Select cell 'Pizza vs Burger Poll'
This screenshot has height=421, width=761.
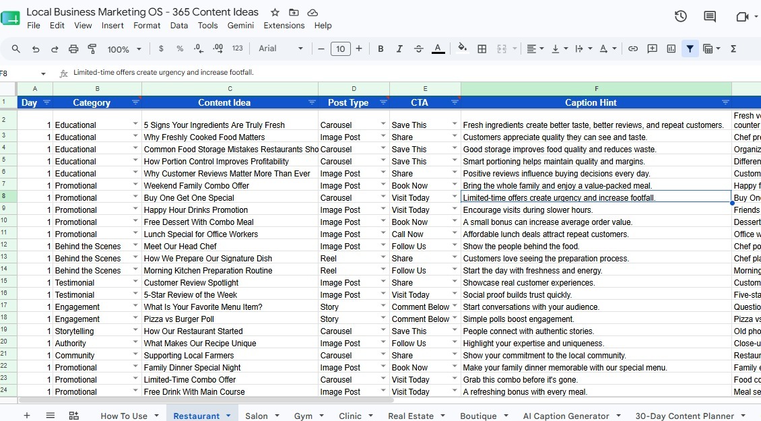[x=230, y=319]
